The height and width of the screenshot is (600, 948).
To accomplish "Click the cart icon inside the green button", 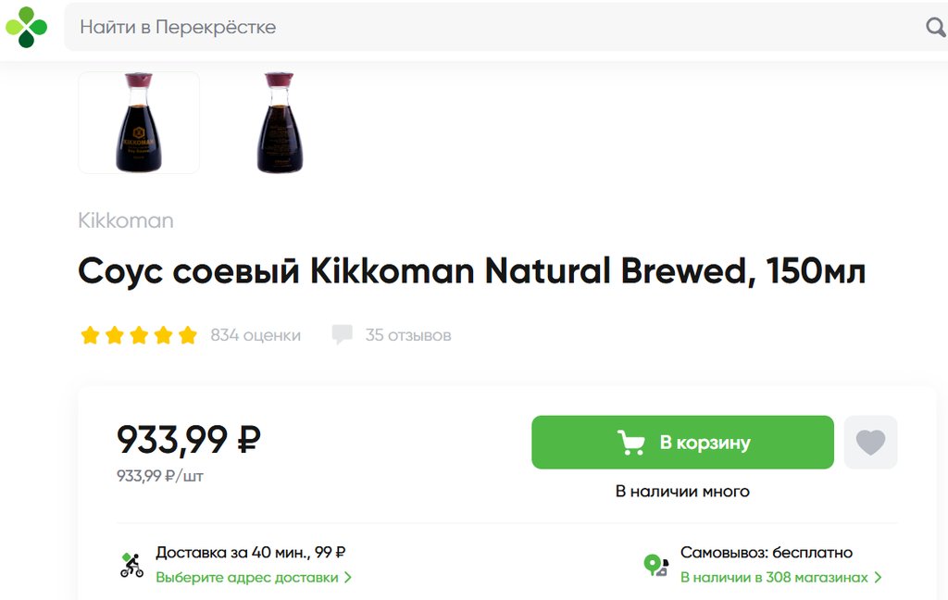I will 631,443.
